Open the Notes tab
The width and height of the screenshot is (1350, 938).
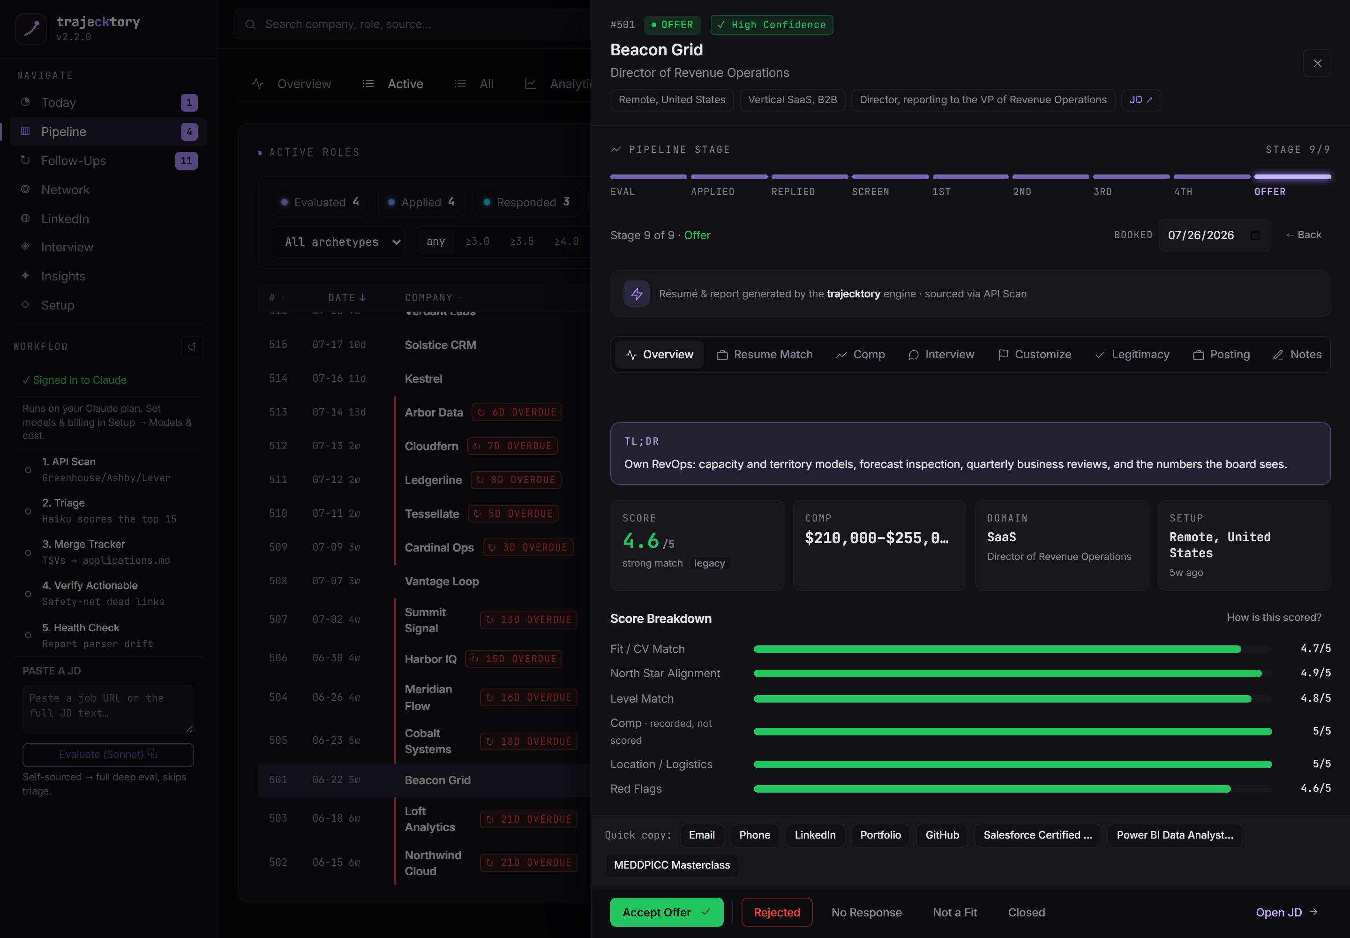(1297, 355)
